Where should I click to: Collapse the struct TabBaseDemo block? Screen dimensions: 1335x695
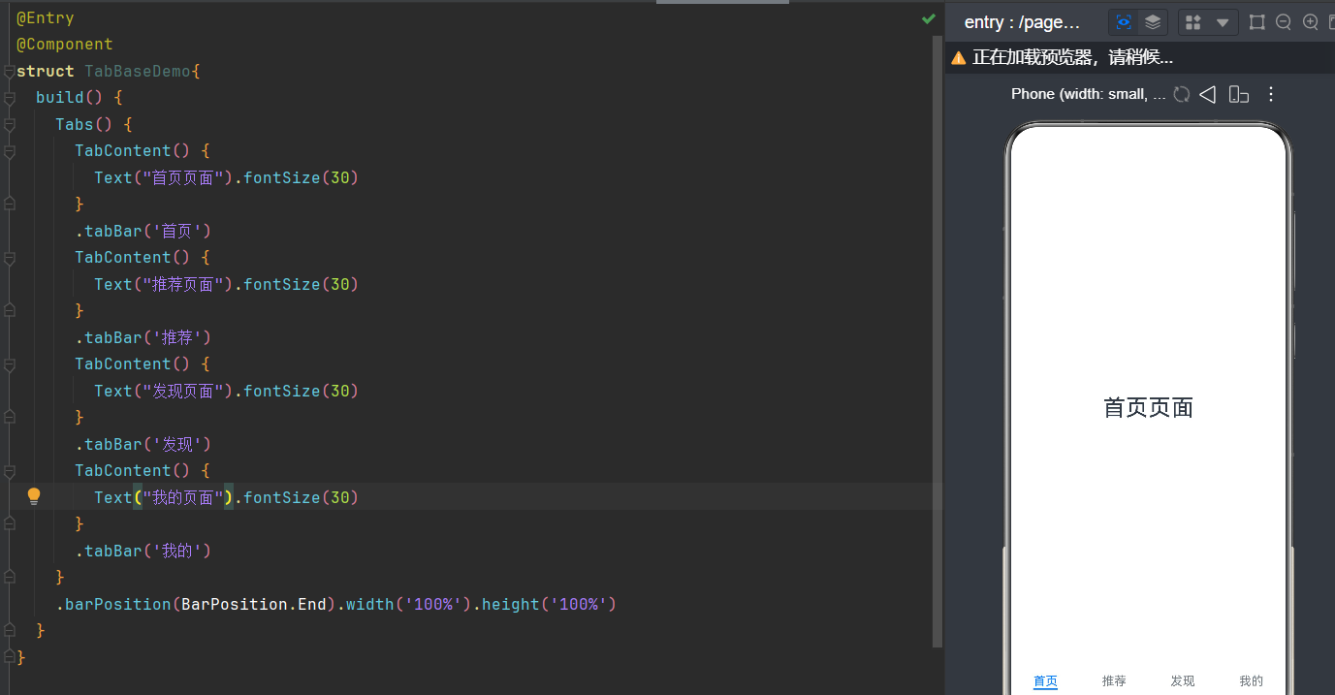tap(9, 71)
